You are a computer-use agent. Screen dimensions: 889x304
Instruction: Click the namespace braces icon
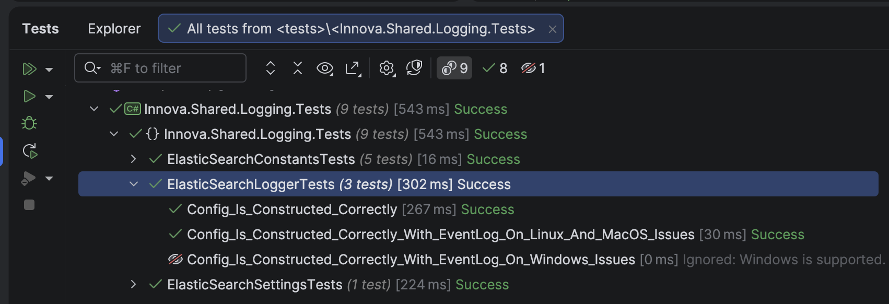(x=153, y=134)
